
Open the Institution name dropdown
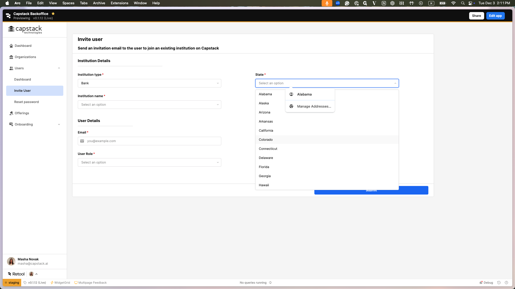pos(149,105)
